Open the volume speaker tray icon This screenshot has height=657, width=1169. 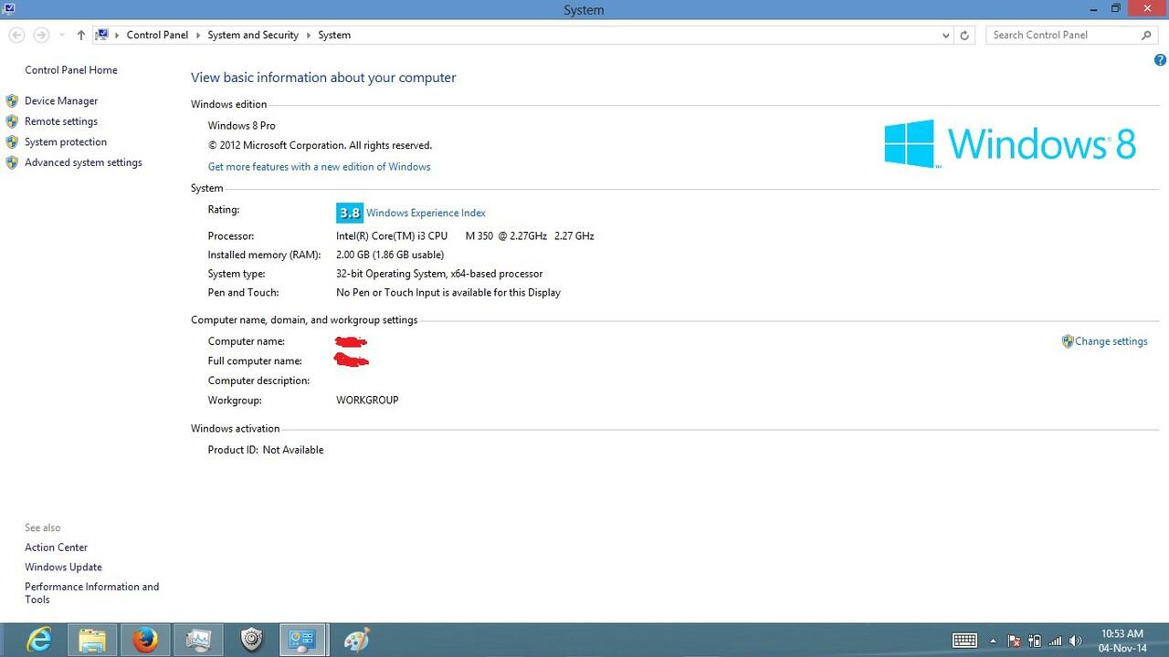[1075, 641]
